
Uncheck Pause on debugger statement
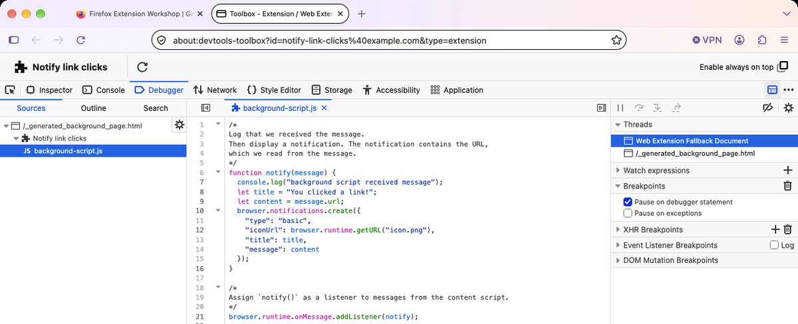pyautogui.click(x=628, y=202)
